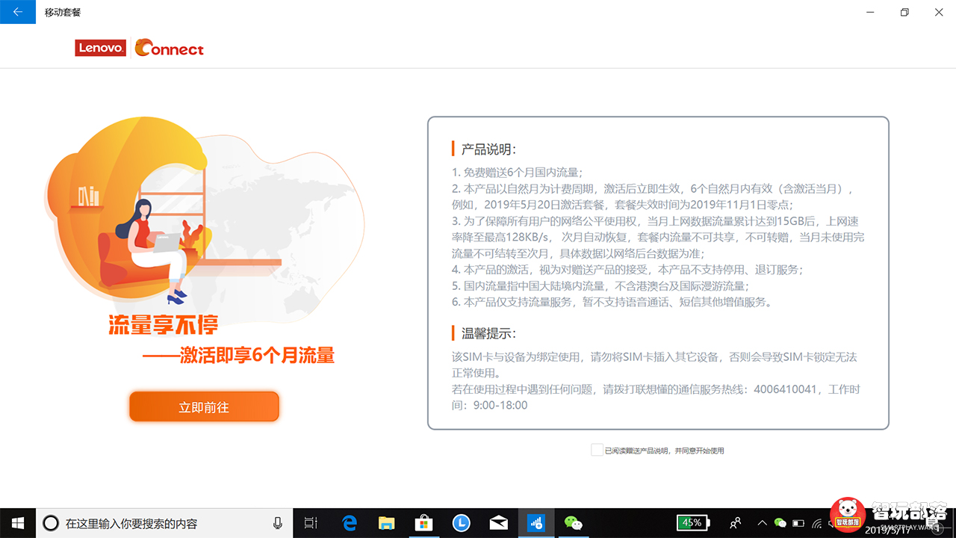Open the blue clock app on taskbar
The height and width of the screenshot is (538, 956).
(x=461, y=523)
